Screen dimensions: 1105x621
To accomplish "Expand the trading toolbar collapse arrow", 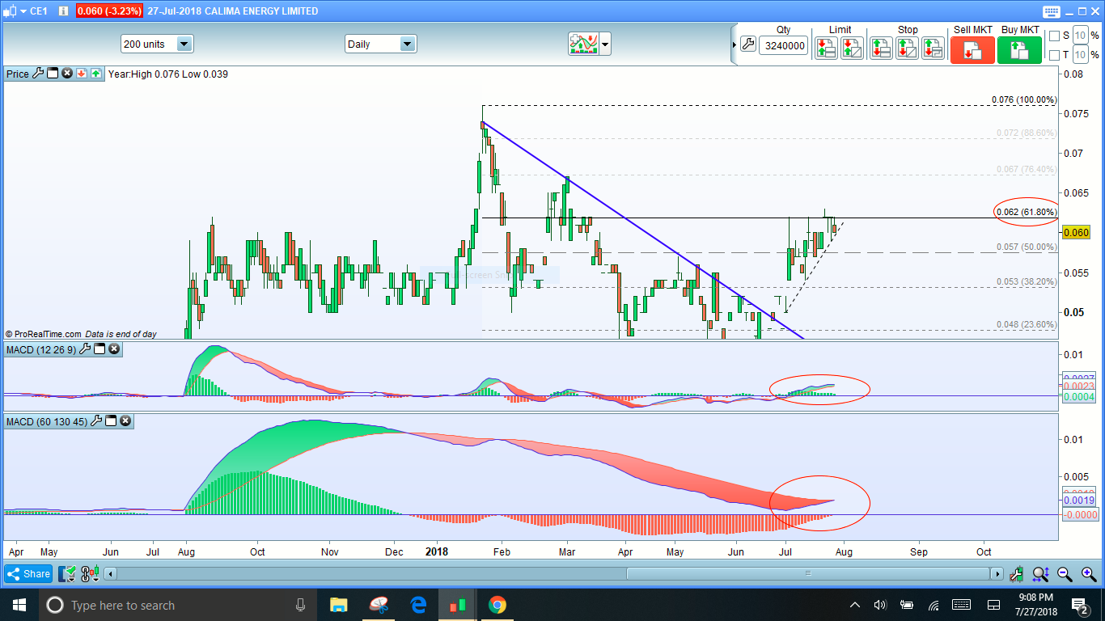I will (735, 44).
